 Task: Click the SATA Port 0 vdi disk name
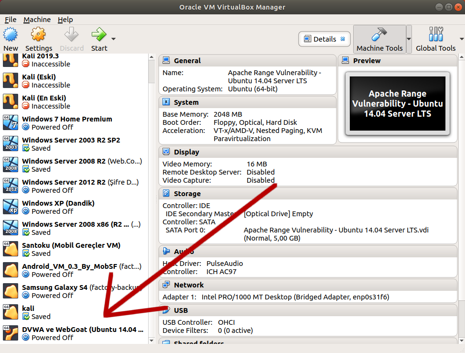pos(336,230)
